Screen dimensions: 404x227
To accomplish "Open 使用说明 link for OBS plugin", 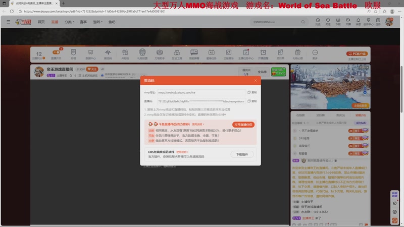I will tap(182, 152).
